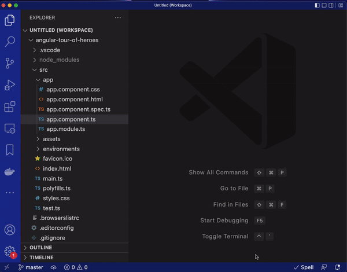This screenshot has height=272, width=347.
Task: Click the F5 key label
Action: (260, 220)
